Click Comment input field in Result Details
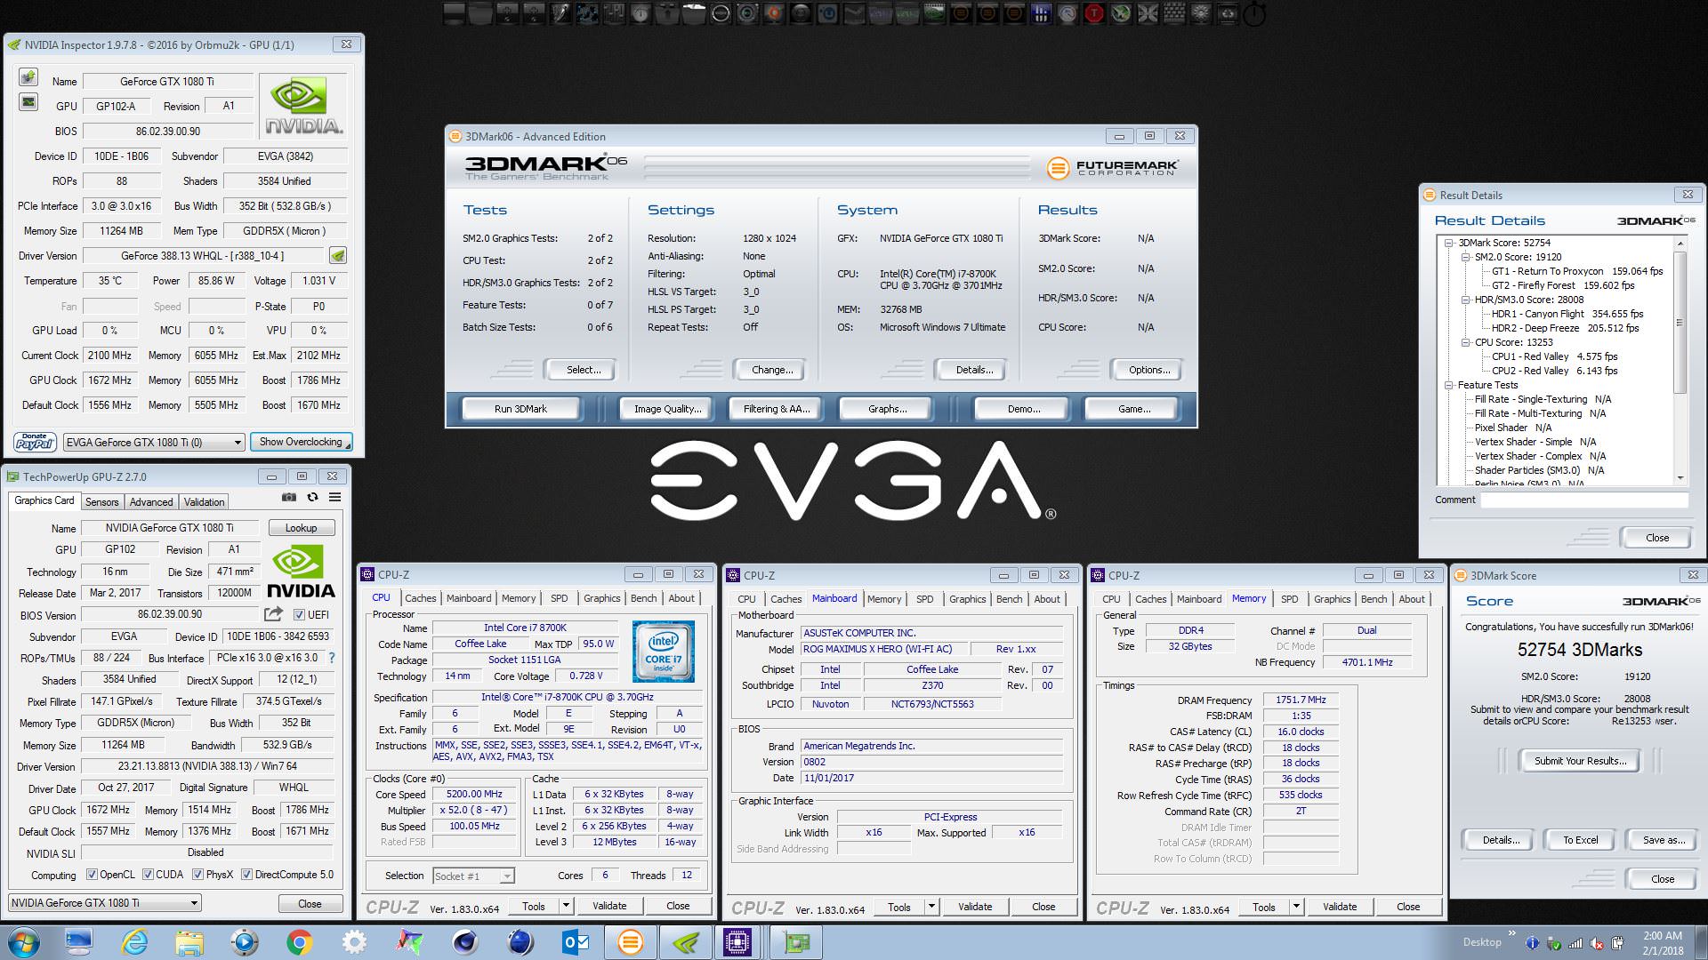This screenshot has height=960, width=1708. [1584, 500]
